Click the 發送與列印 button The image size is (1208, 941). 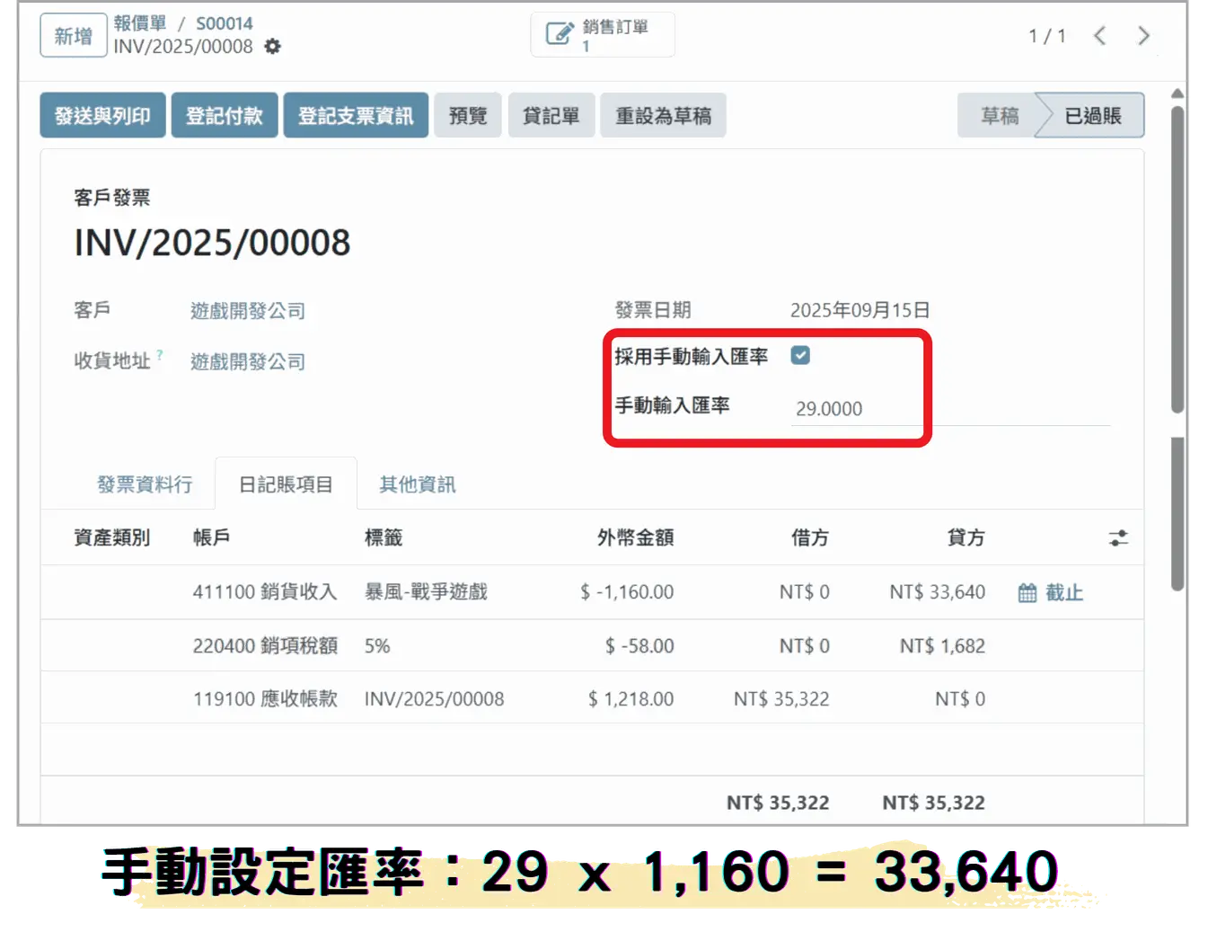click(102, 116)
